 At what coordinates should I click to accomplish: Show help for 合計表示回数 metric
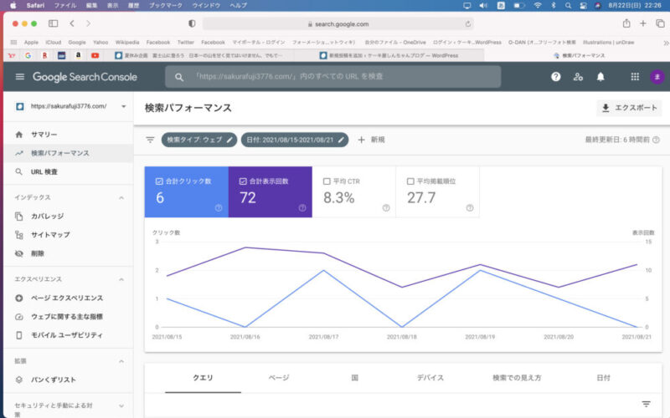302,208
